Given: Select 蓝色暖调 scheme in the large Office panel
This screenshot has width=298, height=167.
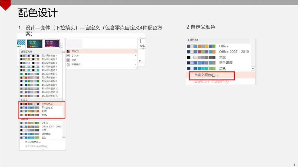Looking at the screenshot, I should point(218,63).
